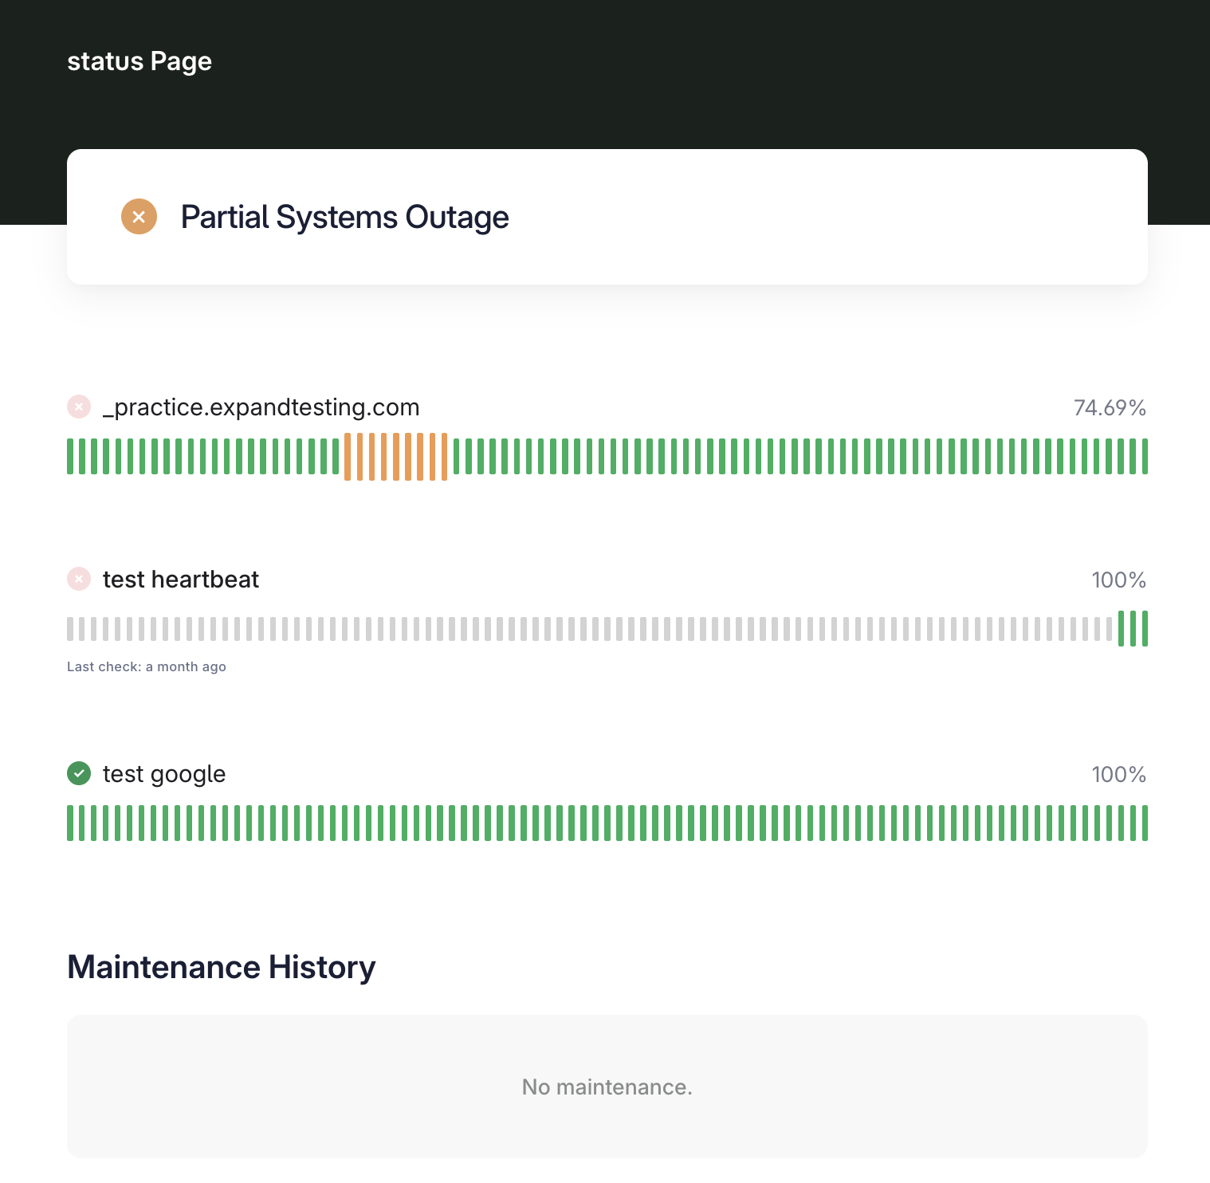This screenshot has width=1210, height=1183.
Task: Select the test heartbeat monitor name
Action: point(181,580)
